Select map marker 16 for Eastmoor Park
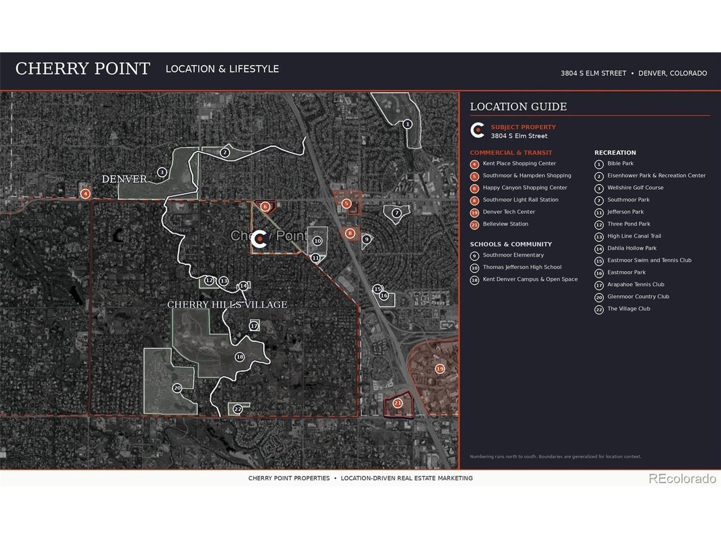Image resolution: width=721 pixels, height=540 pixels. (384, 296)
